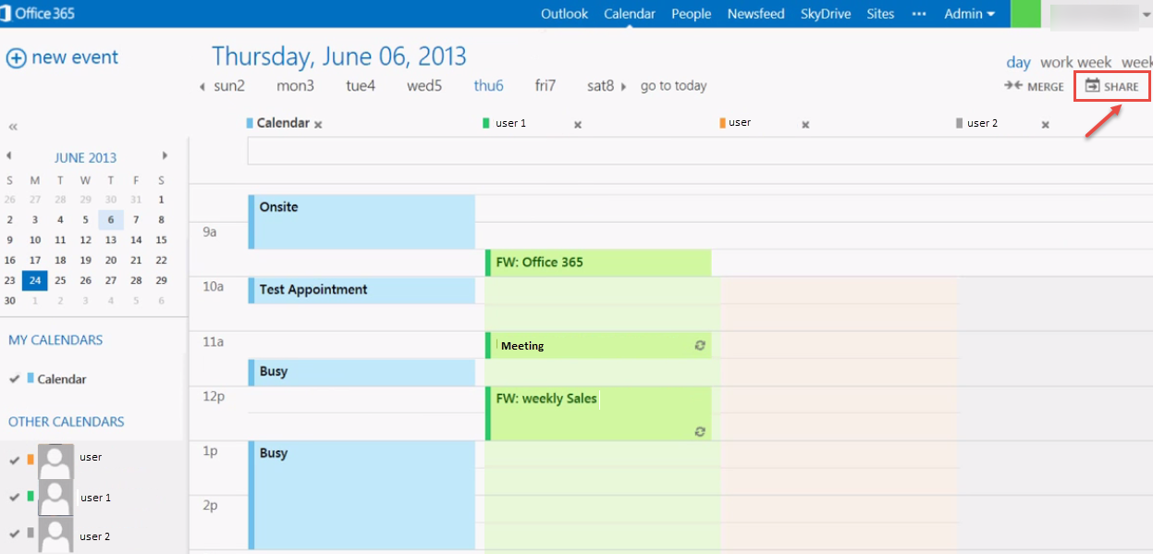The image size is (1153, 554).
Task: Open the FW: Office 365 event
Action: pos(598,263)
